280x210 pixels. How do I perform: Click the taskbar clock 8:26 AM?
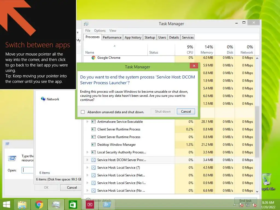(x=268, y=203)
